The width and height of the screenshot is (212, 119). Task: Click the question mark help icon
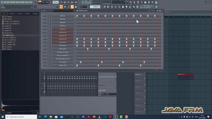141,2
